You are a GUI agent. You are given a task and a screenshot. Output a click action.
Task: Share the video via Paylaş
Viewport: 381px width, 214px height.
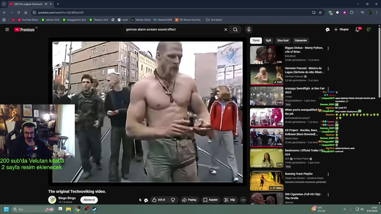189,200
